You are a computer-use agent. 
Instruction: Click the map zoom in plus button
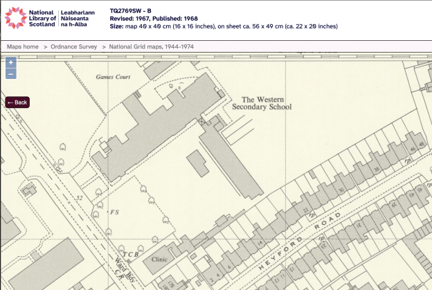tap(11, 62)
